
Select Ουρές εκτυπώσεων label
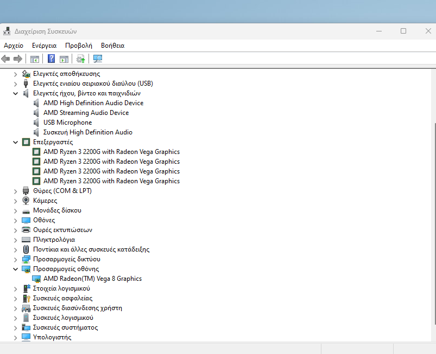pos(62,230)
